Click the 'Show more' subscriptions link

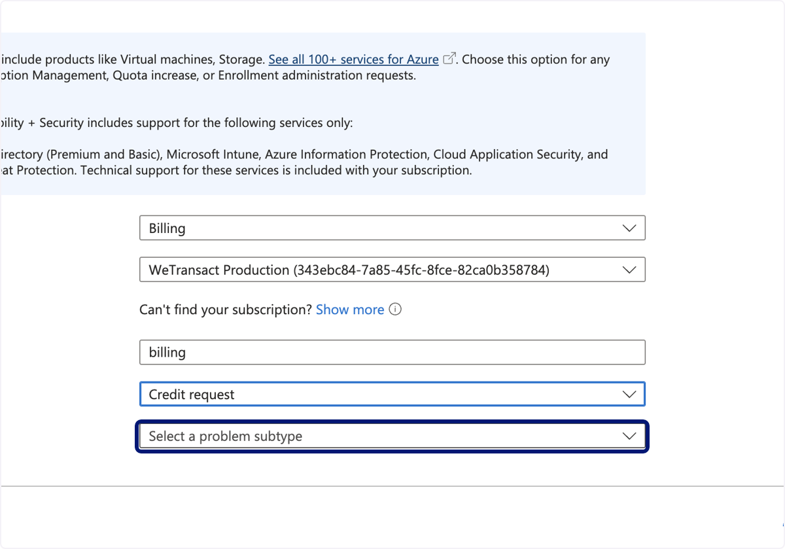point(350,310)
